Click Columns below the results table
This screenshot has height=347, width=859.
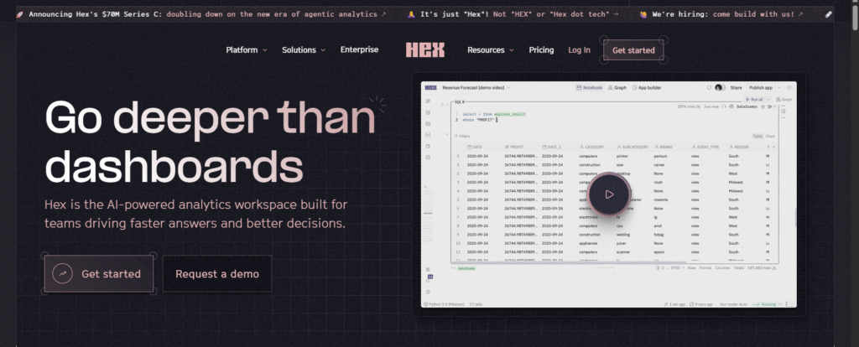pyautogui.click(x=722, y=268)
